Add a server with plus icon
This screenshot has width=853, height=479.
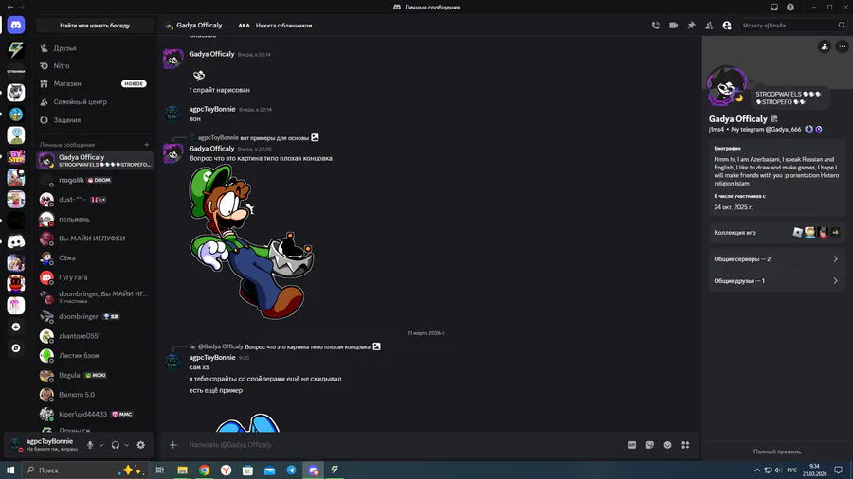[16, 327]
